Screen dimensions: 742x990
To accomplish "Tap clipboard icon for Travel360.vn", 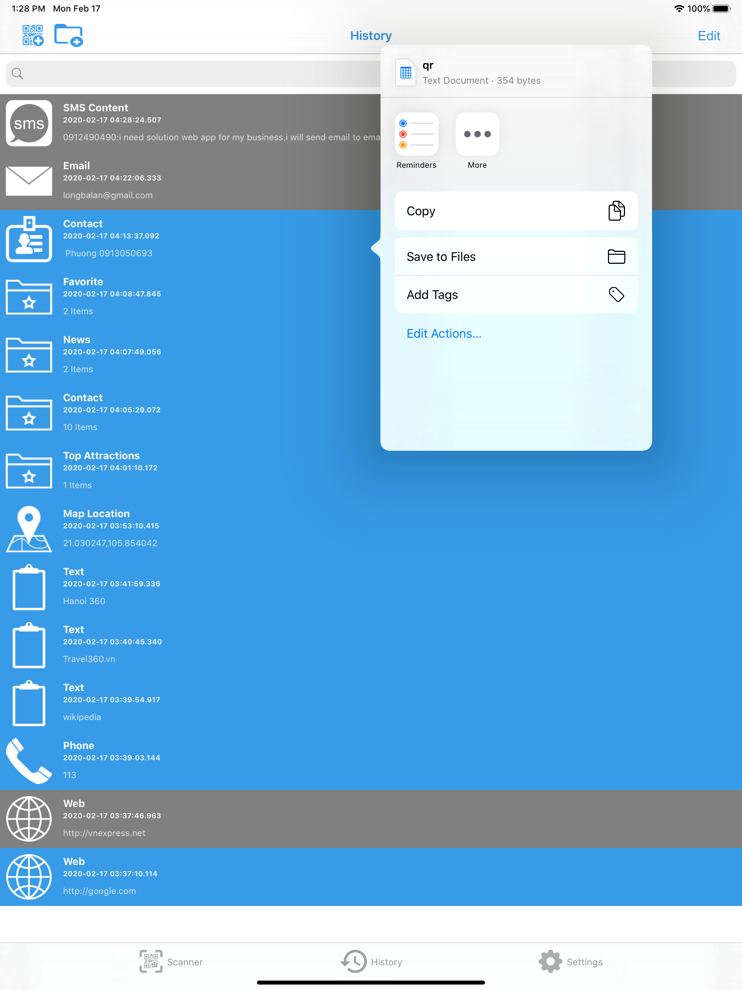I will coord(29,645).
